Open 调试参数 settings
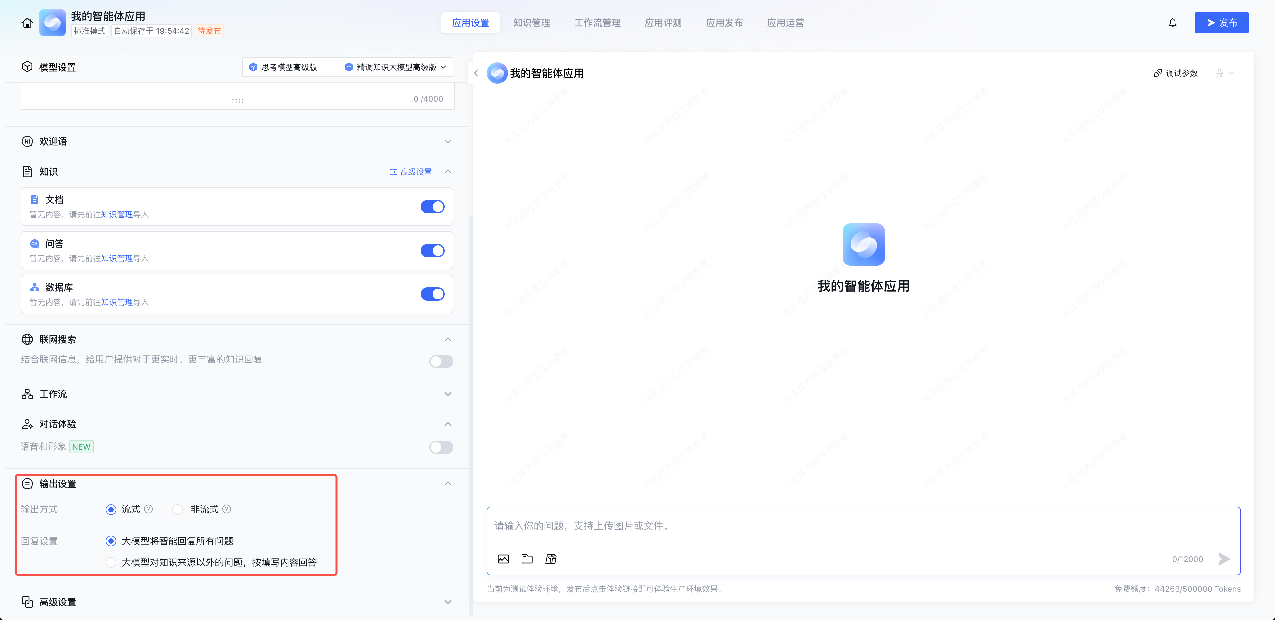 point(1176,73)
